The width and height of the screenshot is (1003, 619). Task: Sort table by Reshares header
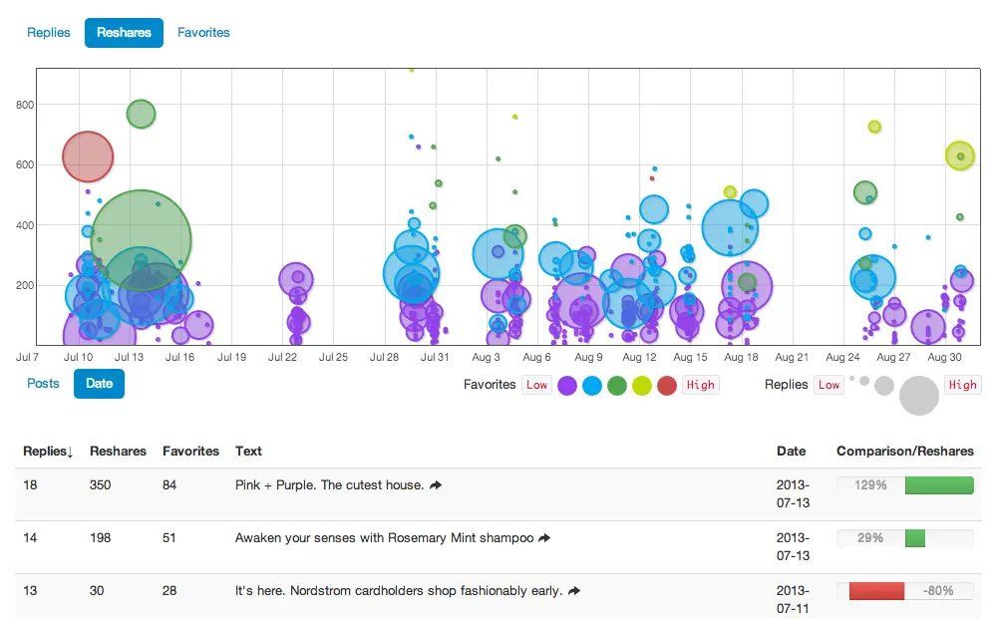(x=118, y=452)
